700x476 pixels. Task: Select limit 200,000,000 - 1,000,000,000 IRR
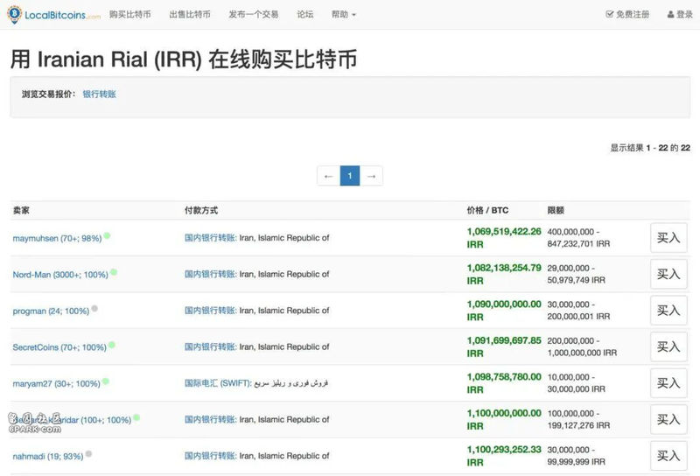[582, 347]
